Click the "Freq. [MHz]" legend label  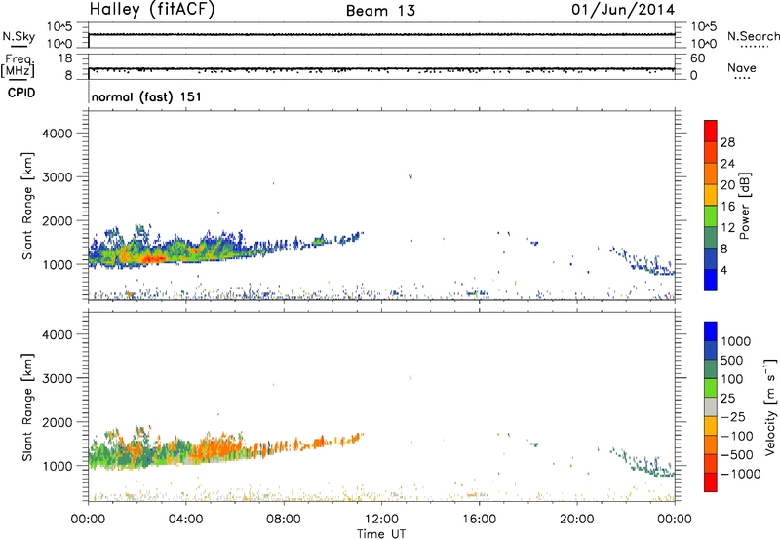(19, 65)
